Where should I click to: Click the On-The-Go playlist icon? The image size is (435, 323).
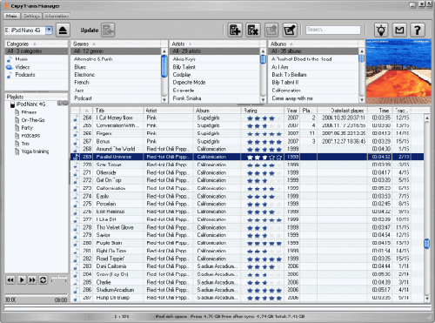(x=17, y=120)
